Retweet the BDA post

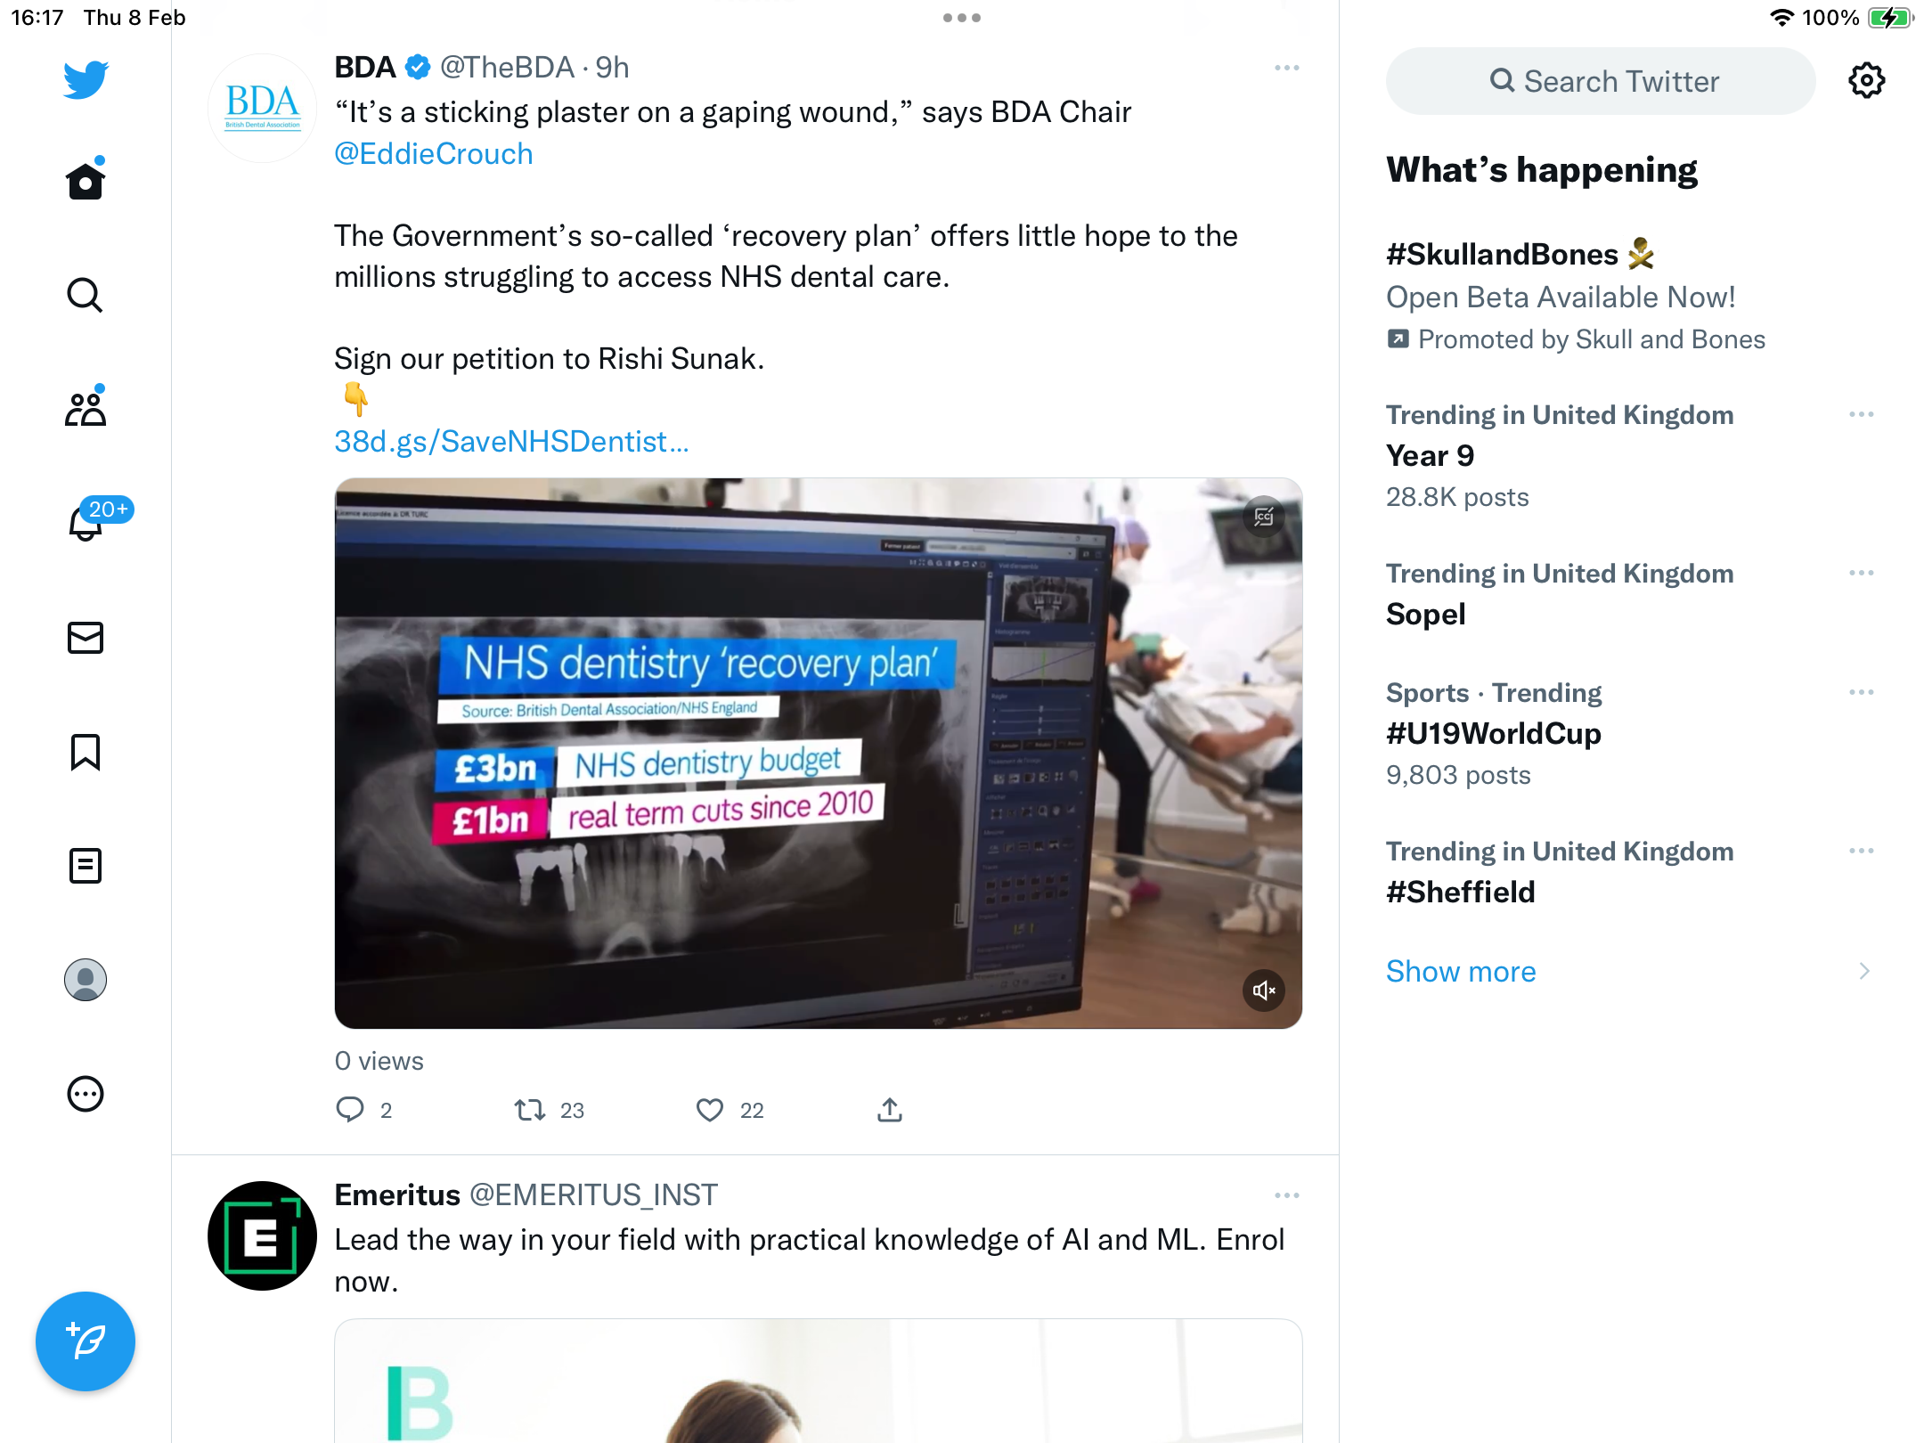click(x=530, y=1110)
